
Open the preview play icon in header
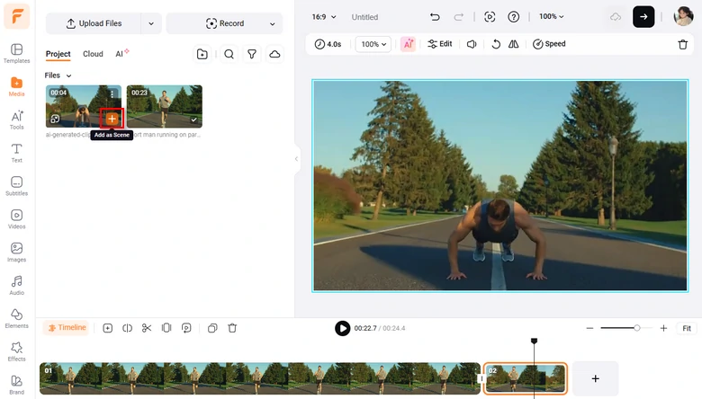pyautogui.click(x=490, y=17)
